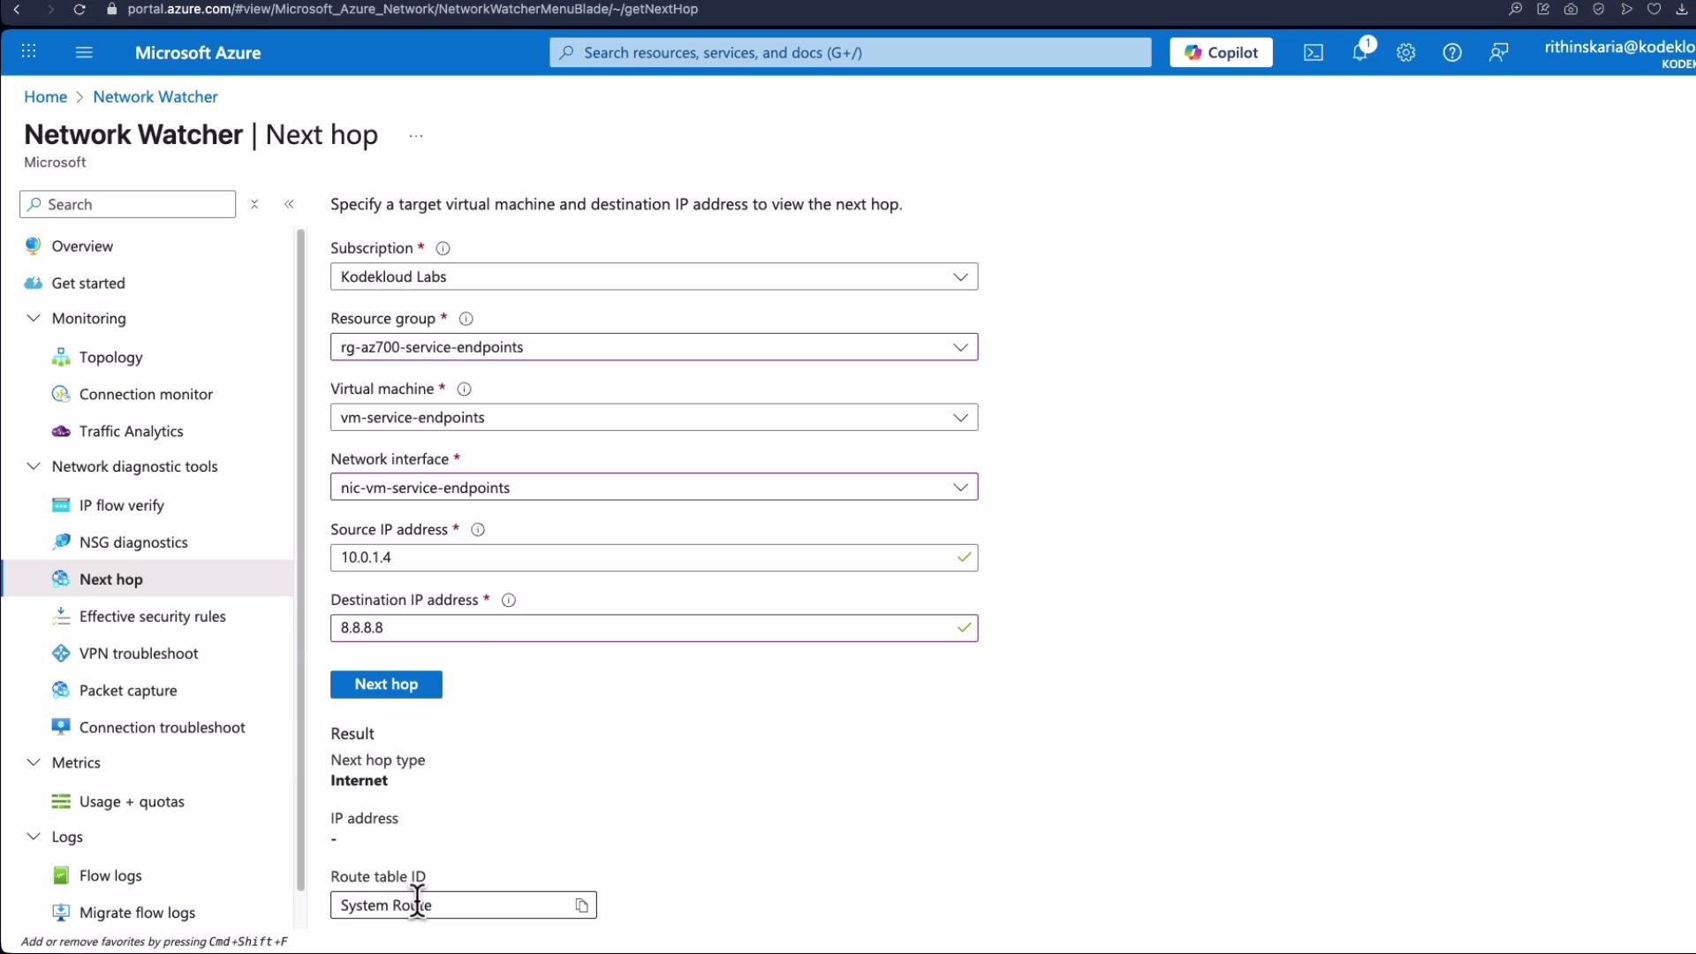This screenshot has height=954, width=1696.
Task: Collapse the Monitoring section
Action: (x=34, y=318)
